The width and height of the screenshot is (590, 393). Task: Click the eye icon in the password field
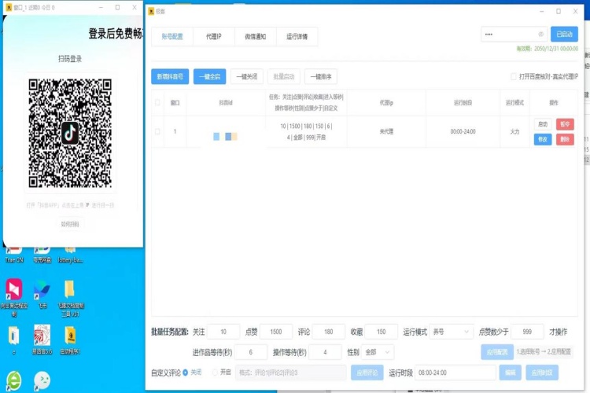pos(540,35)
